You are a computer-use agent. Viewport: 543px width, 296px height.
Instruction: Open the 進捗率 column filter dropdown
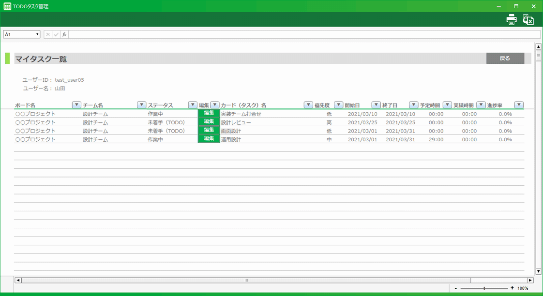[x=519, y=105]
